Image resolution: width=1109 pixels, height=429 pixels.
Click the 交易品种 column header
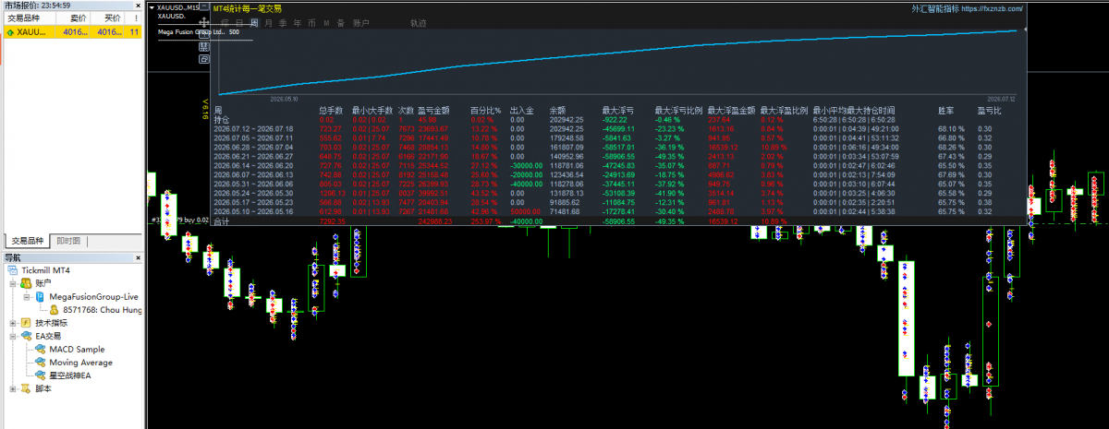pos(28,18)
